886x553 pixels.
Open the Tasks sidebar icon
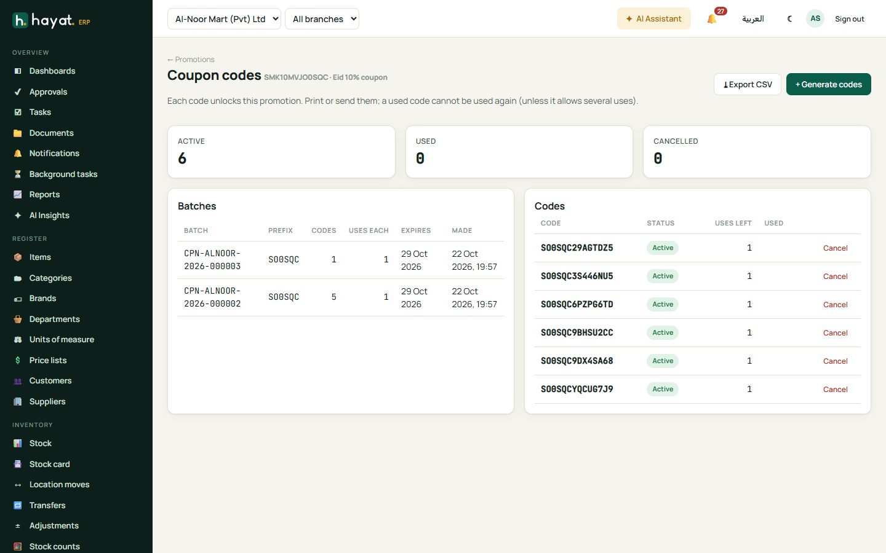coord(18,112)
